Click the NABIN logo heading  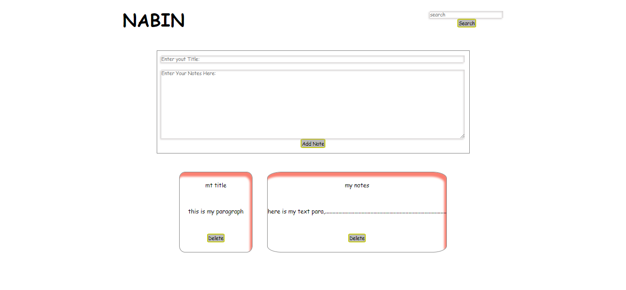[154, 21]
